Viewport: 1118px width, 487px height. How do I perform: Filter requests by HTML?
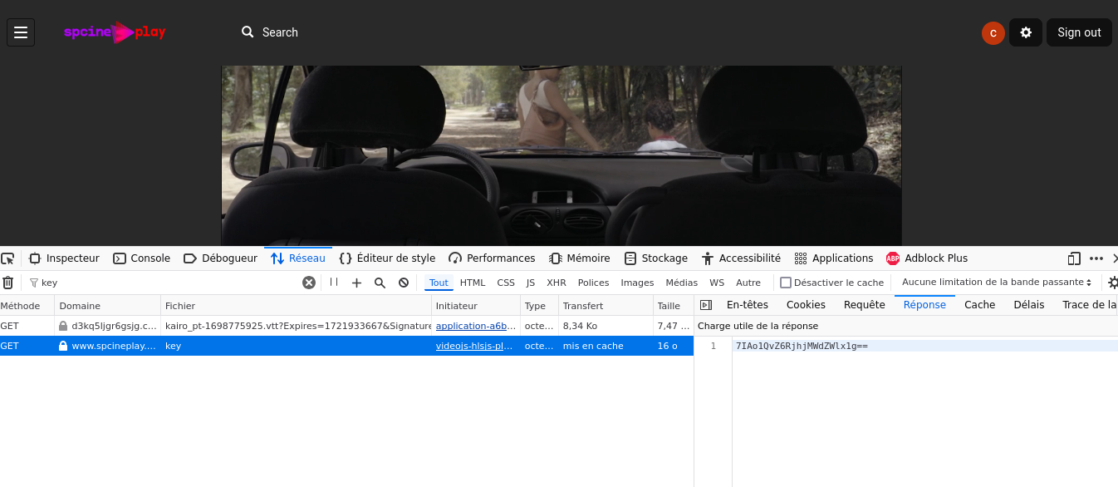pos(473,283)
